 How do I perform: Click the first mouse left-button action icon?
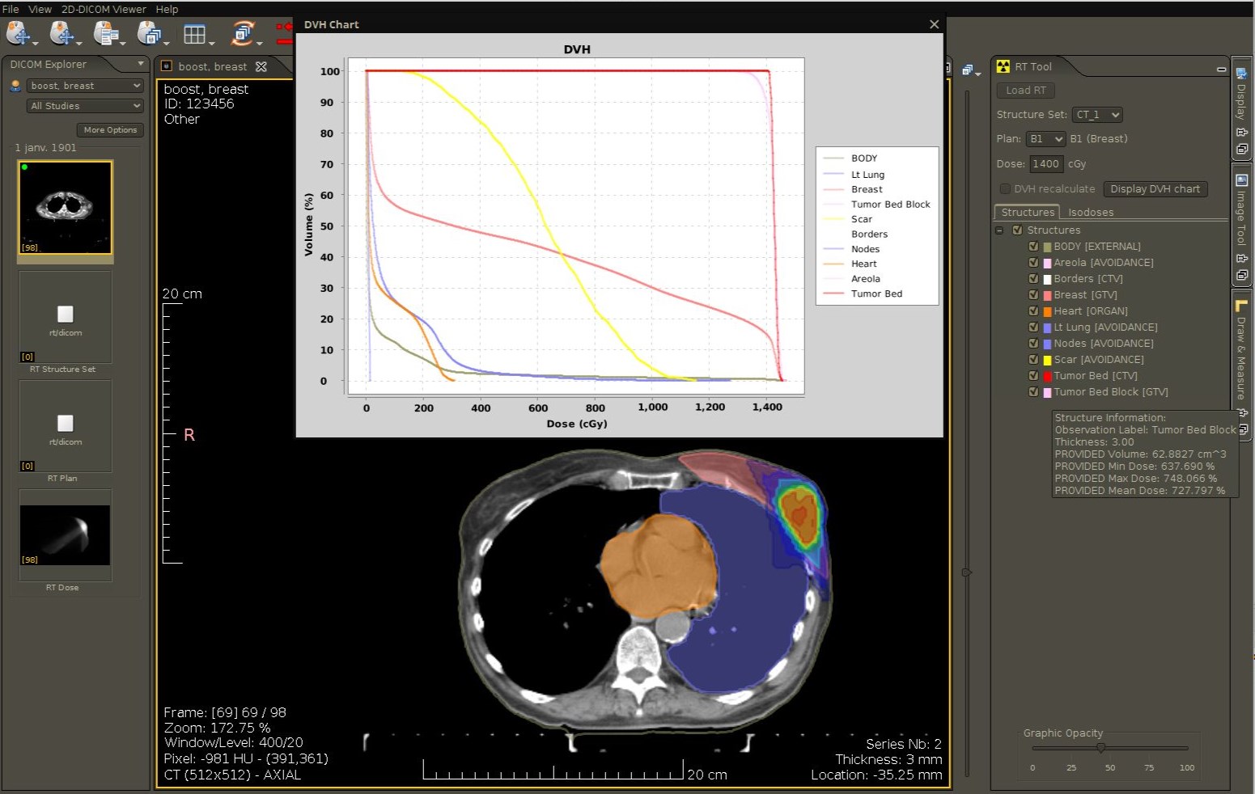(x=18, y=34)
